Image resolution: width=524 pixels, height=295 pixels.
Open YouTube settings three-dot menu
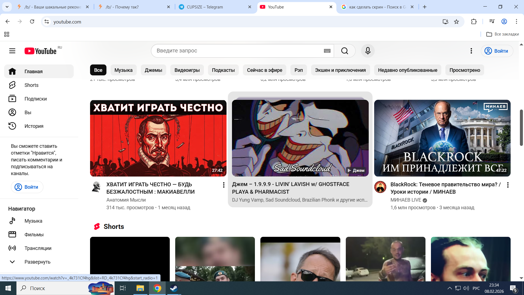[471, 51]
